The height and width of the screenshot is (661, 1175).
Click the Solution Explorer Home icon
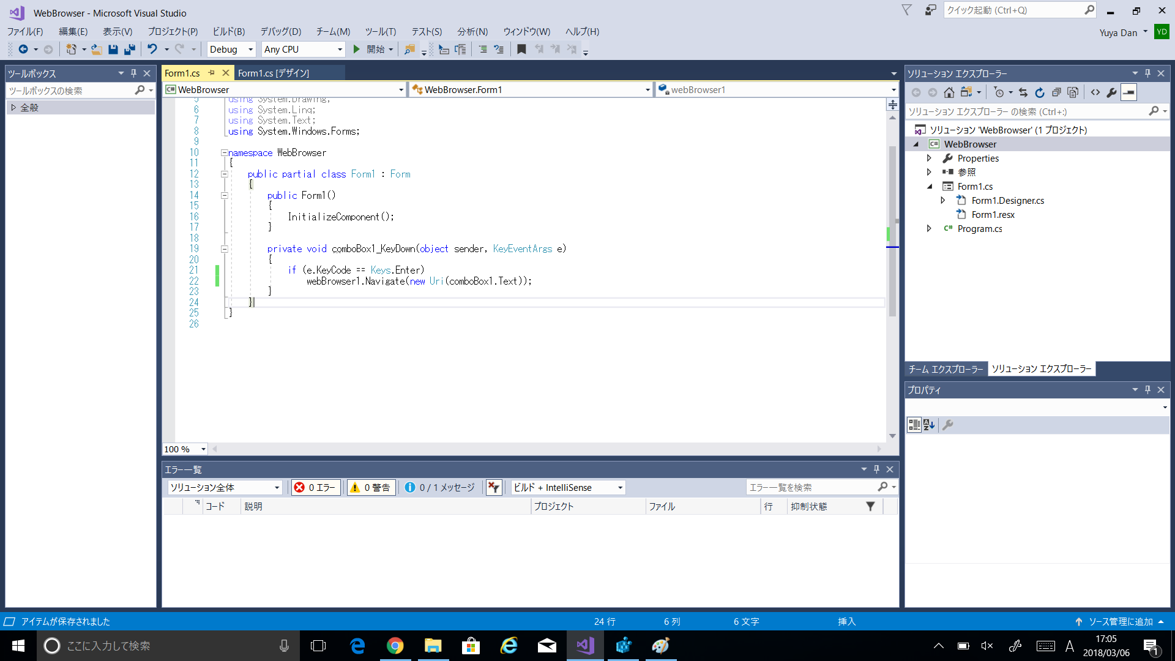[x=949, y=92]
